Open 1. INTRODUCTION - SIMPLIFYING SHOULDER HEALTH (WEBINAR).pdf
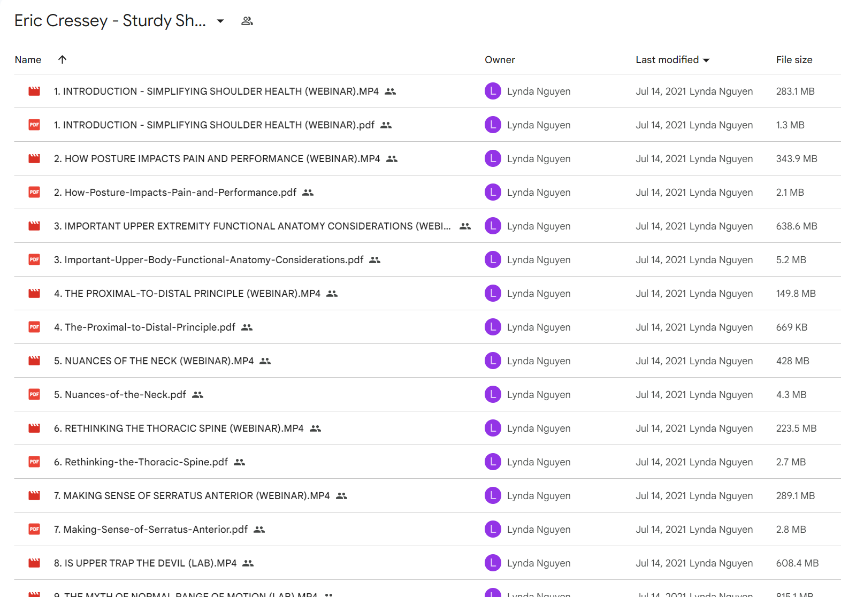 click(x=214, y=125)
